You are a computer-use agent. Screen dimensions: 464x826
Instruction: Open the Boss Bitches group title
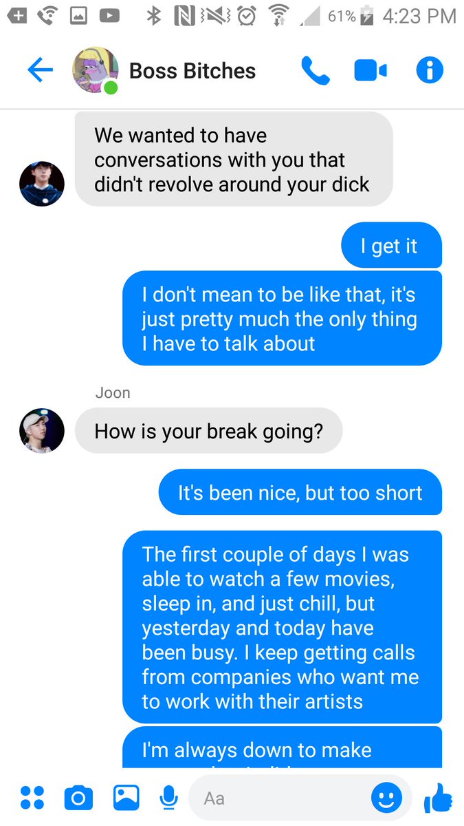pos(192,71)
